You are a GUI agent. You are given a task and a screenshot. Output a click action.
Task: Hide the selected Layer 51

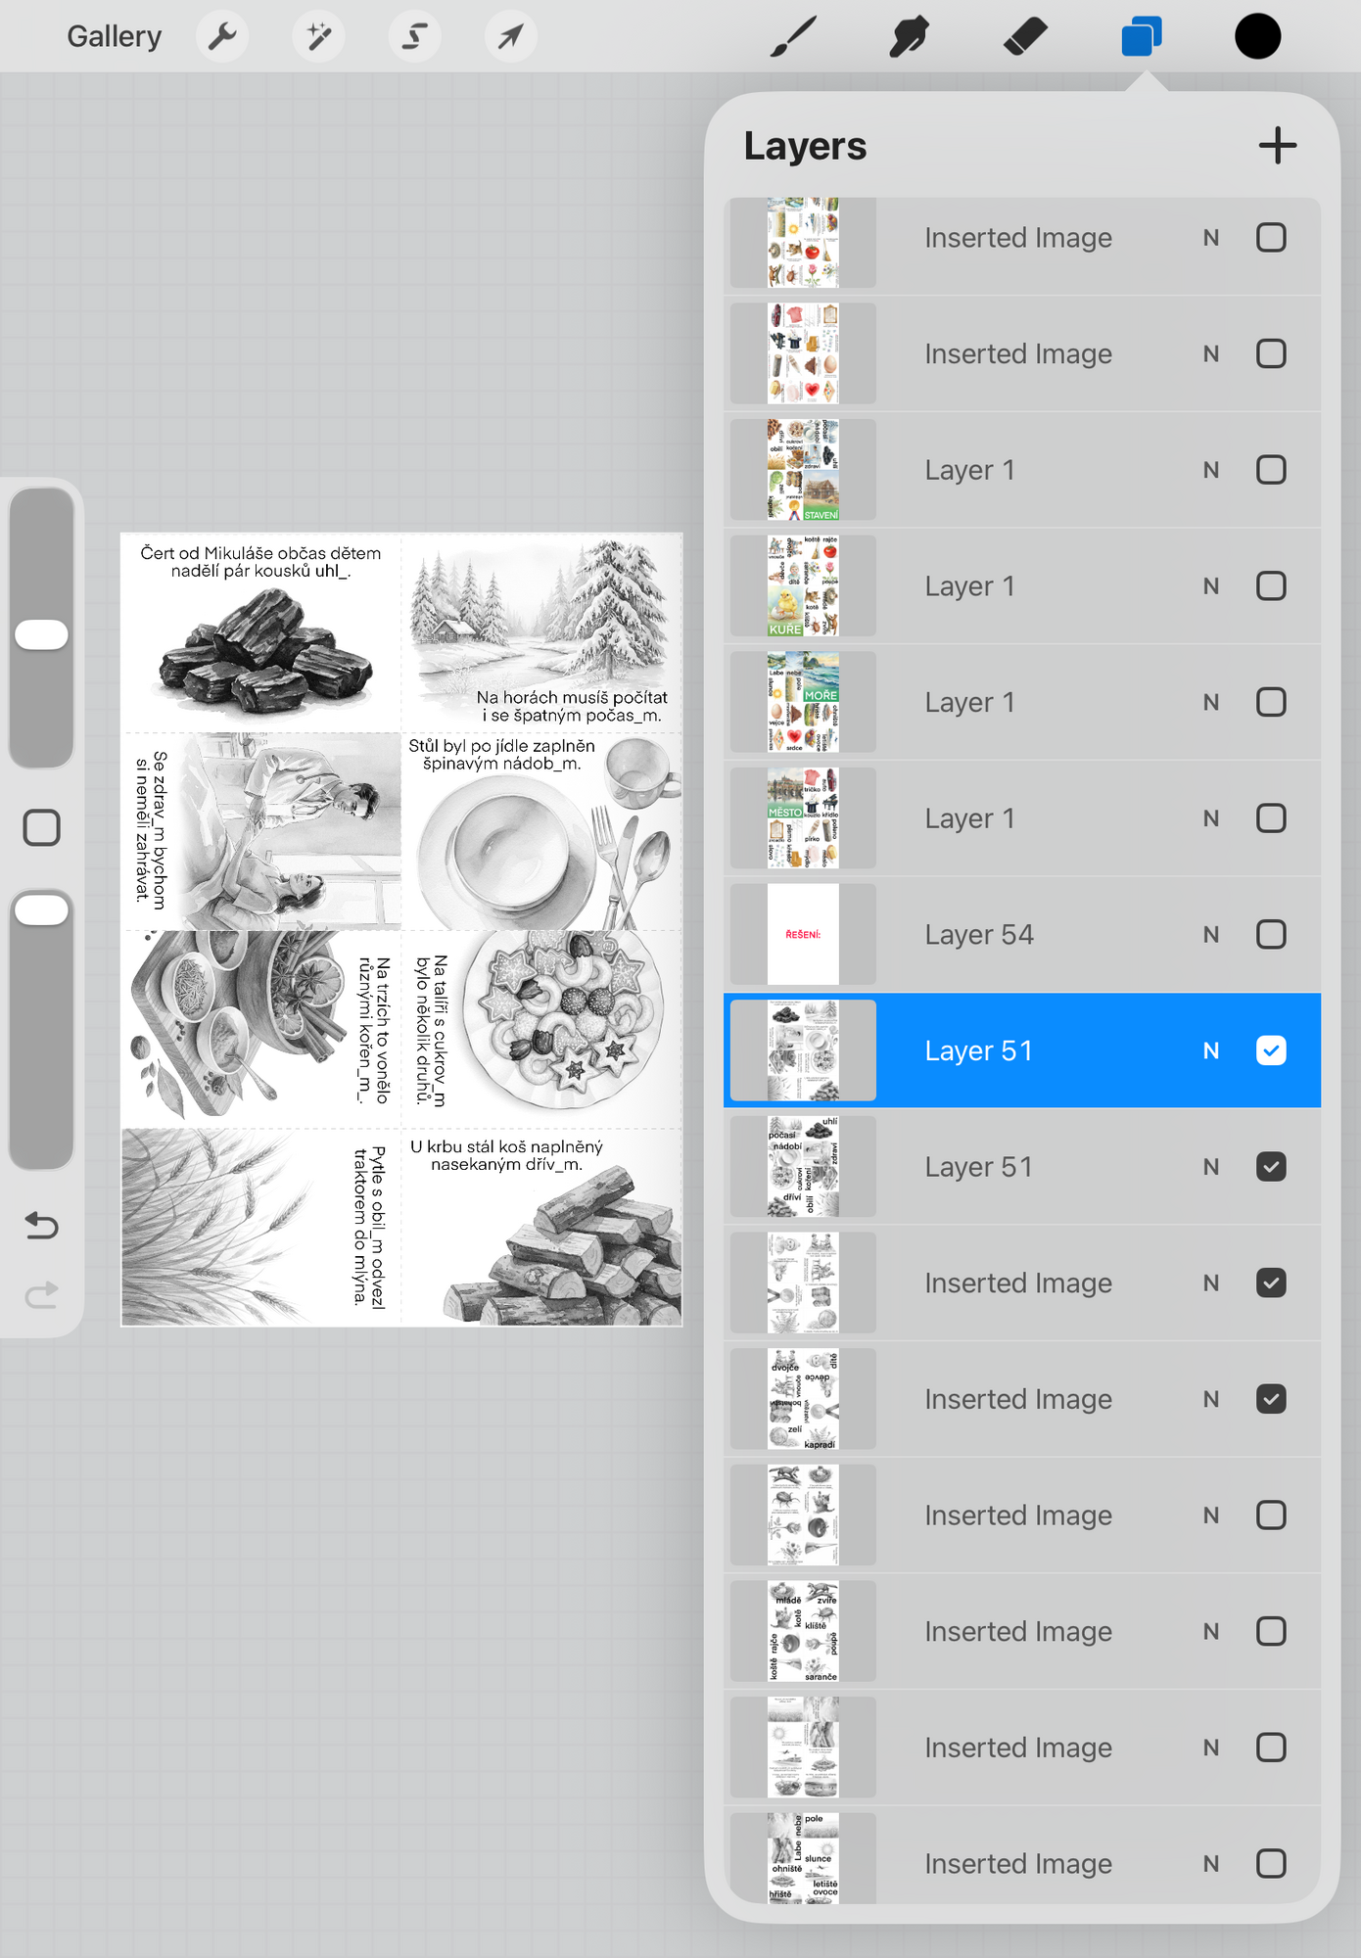click(1271, 1050)
